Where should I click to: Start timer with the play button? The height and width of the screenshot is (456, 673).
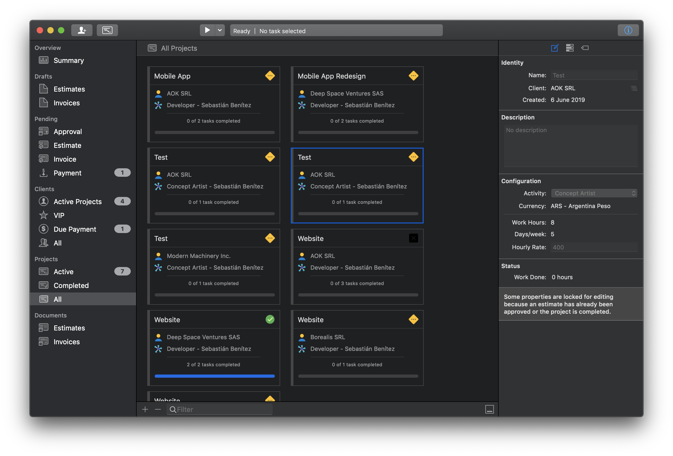pyautogui.click(x=207, y=30)
